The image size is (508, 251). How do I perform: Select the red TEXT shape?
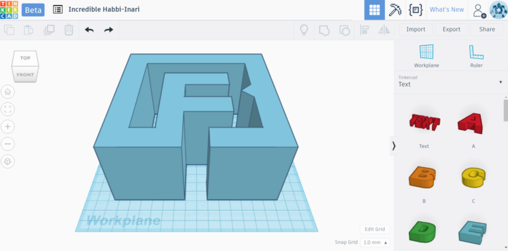coord(424,122)
